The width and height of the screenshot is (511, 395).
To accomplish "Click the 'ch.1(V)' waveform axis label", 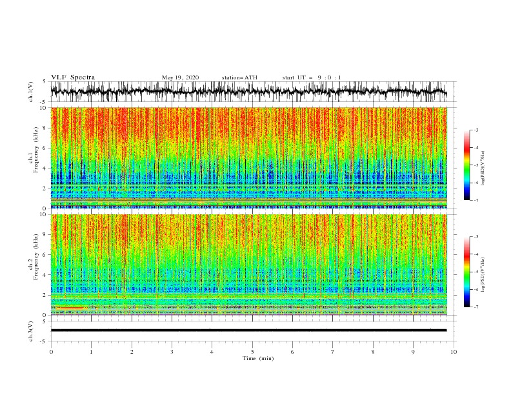I will pos(31,92).
